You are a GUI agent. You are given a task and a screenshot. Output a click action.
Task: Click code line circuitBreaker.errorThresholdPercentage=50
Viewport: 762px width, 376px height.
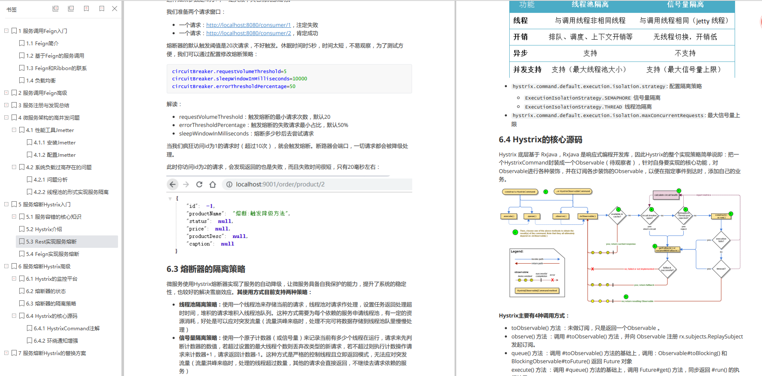[x=233, y=86]
